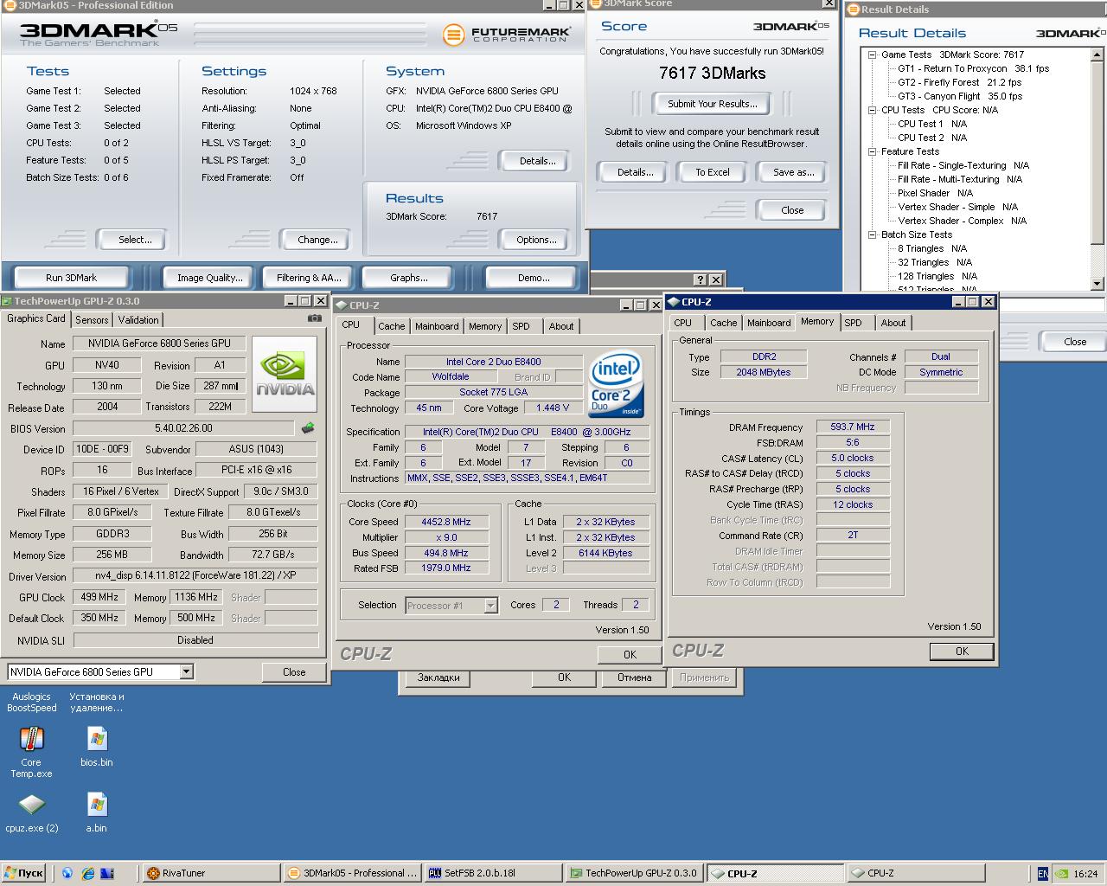Click the help question mark button
The image size is (1107, 886).
(x=701, y=279)
